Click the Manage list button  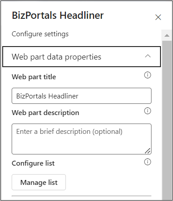coord(39,182)
